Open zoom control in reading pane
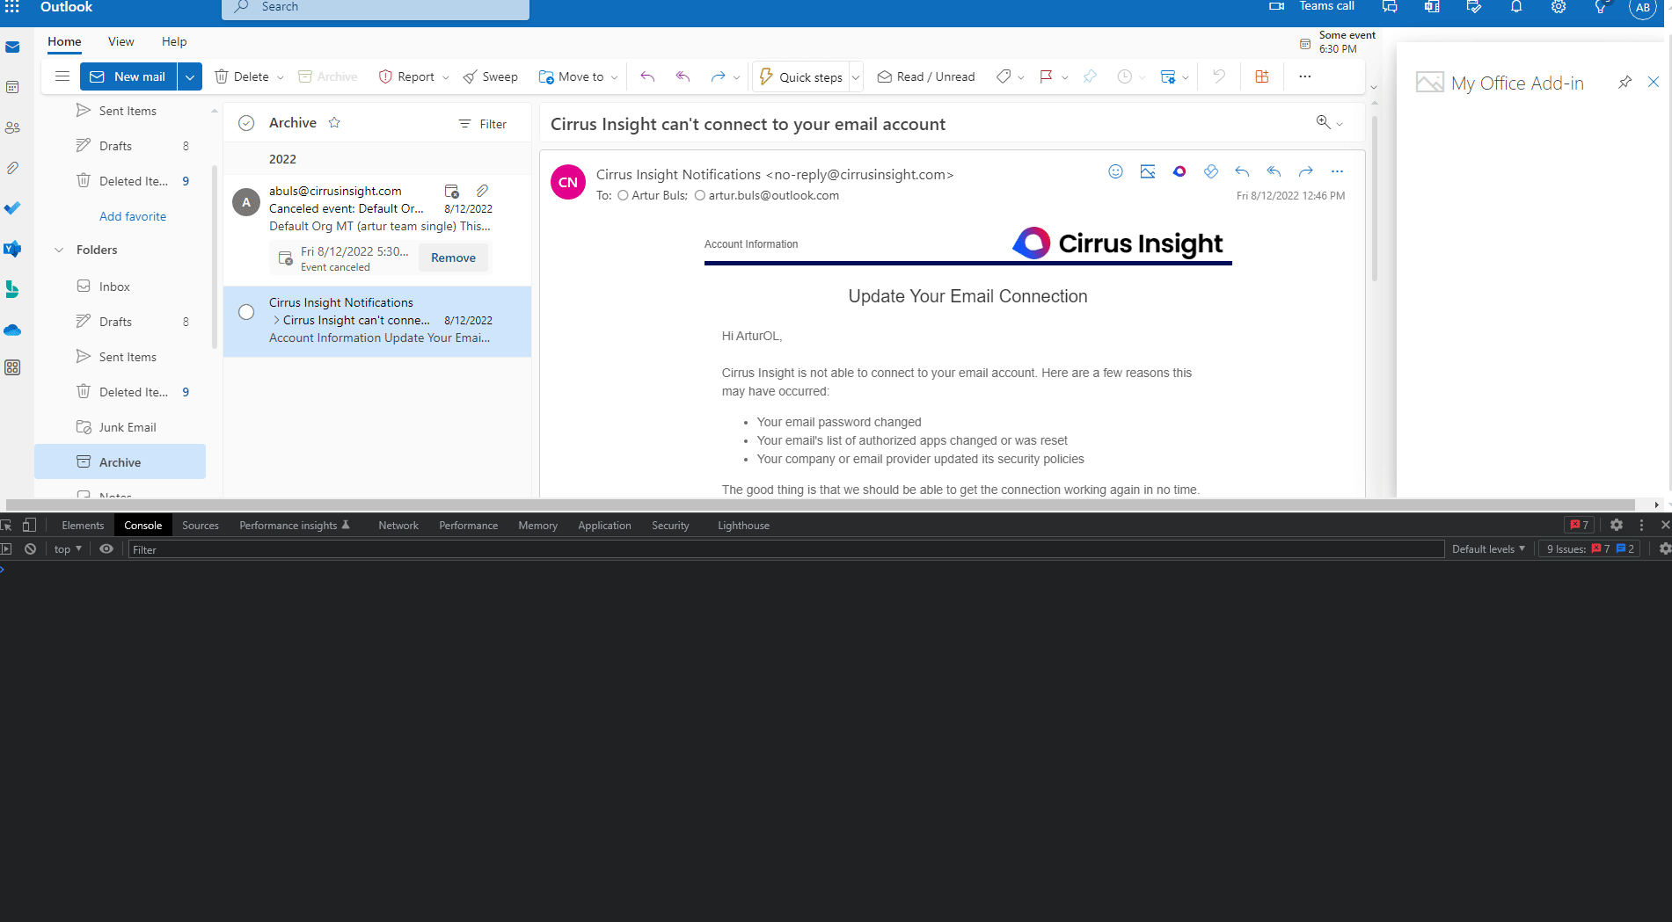Viewport: 1672px width, 922px height. tap(1328, 123)
